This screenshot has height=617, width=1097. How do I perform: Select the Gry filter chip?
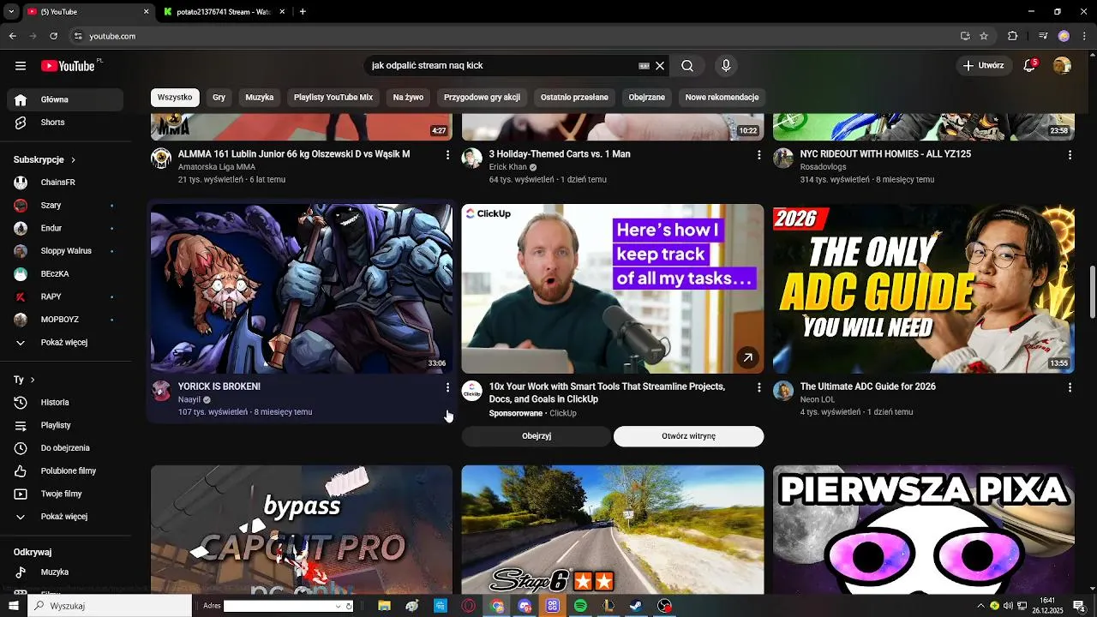click(219, 98)
